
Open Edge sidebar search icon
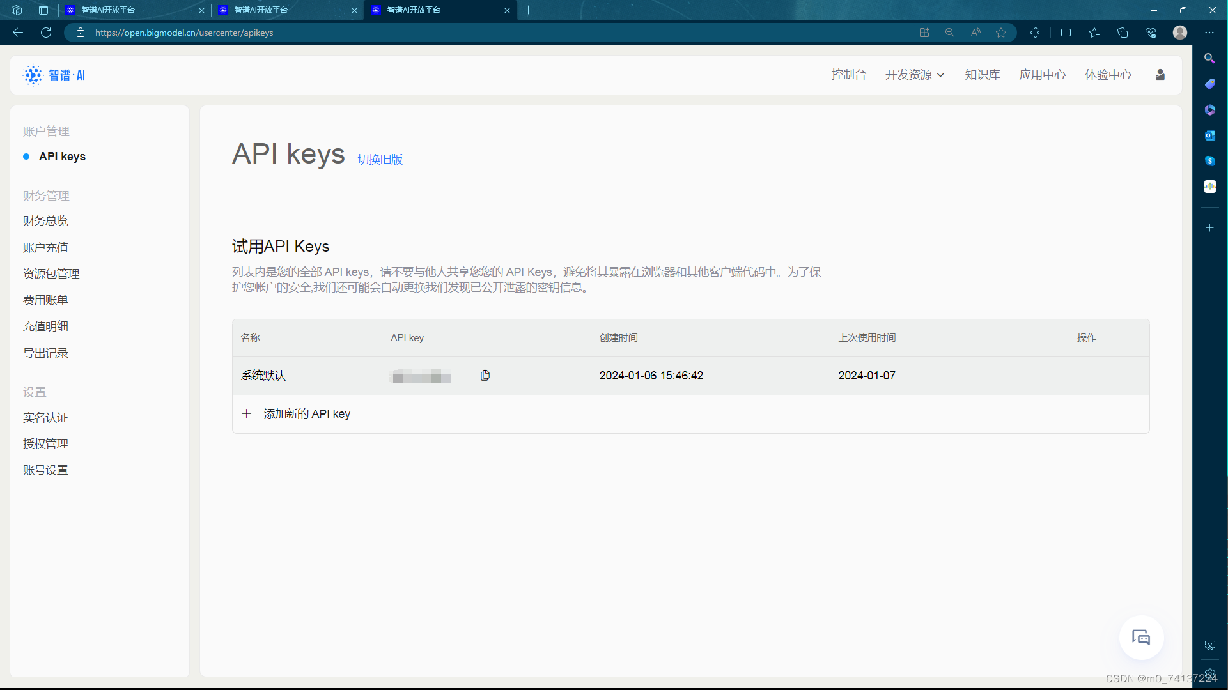click(1209, 58)
